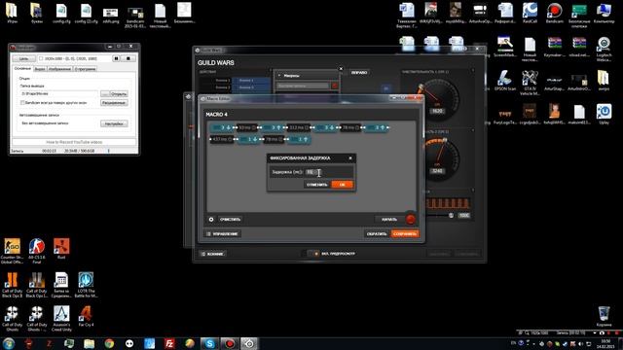Click the browse '...' button in Bandicam
The width and height of the screenshot is (623, 350).
pyautogui.click(x=104, y=93)
